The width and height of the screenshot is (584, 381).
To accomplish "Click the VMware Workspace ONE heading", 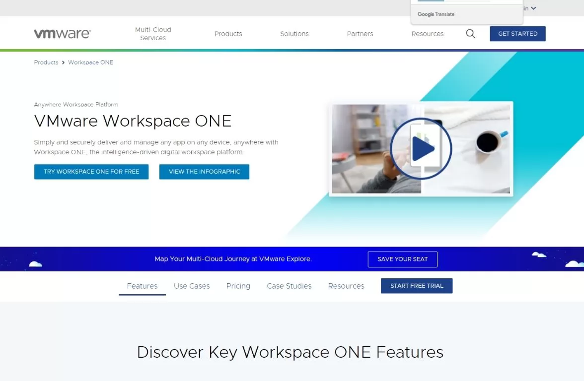I will 133,121.
